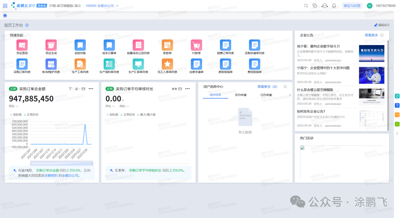Screen dimensions: 400x218
Task: Open the BOM维护列表 icon
Action: 51,64
